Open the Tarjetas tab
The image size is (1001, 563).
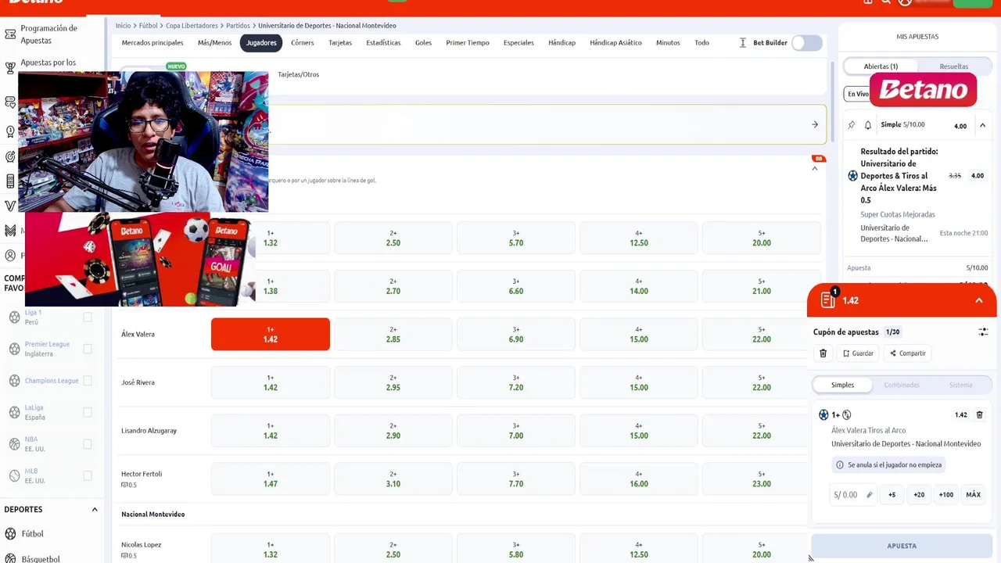340,43
